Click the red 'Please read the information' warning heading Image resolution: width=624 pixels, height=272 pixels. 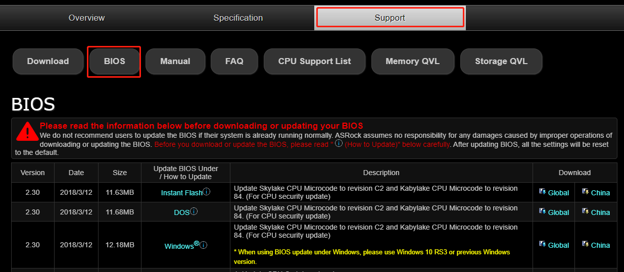tap(201, 126)
